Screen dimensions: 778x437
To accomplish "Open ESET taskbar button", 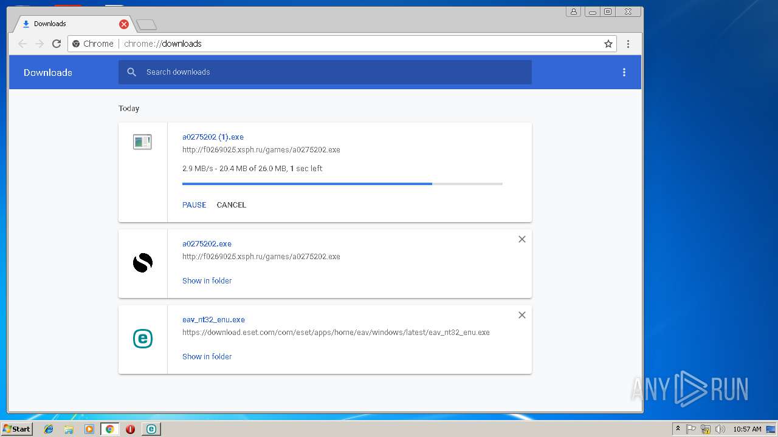I will (151, 429).
